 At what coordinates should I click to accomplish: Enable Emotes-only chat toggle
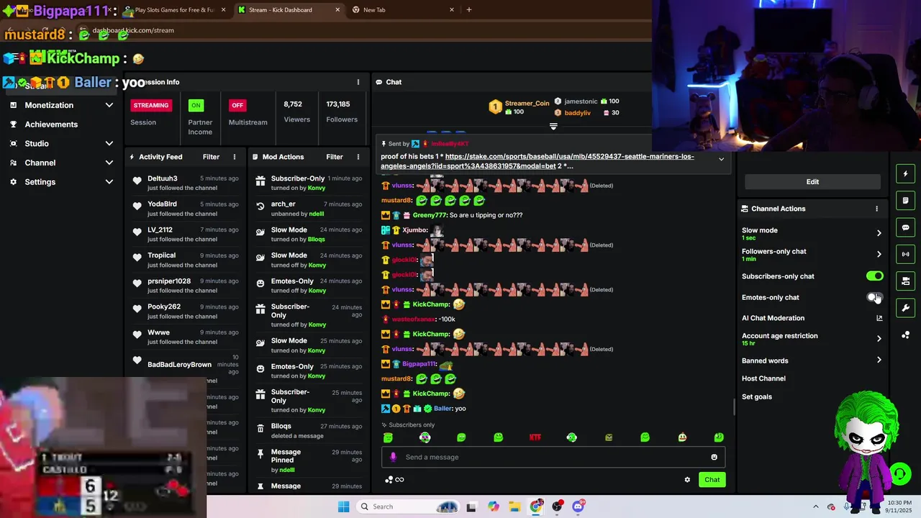click(x=874, y=297)
